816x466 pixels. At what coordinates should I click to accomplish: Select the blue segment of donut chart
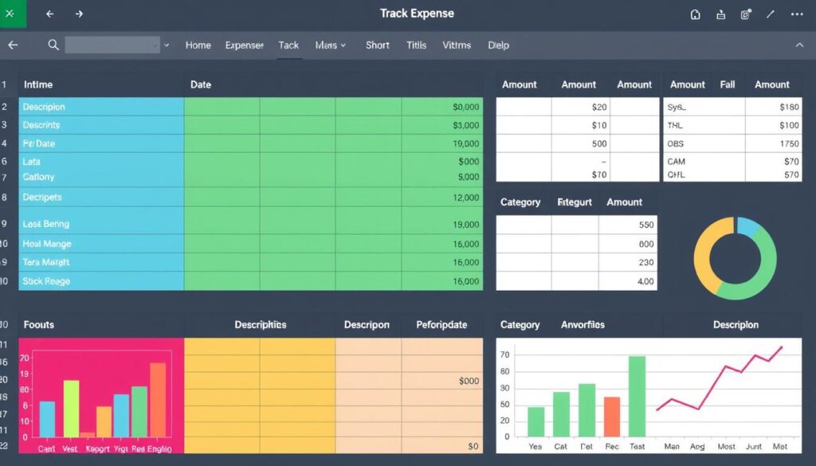pyautogui.click(x=748, y=227)
